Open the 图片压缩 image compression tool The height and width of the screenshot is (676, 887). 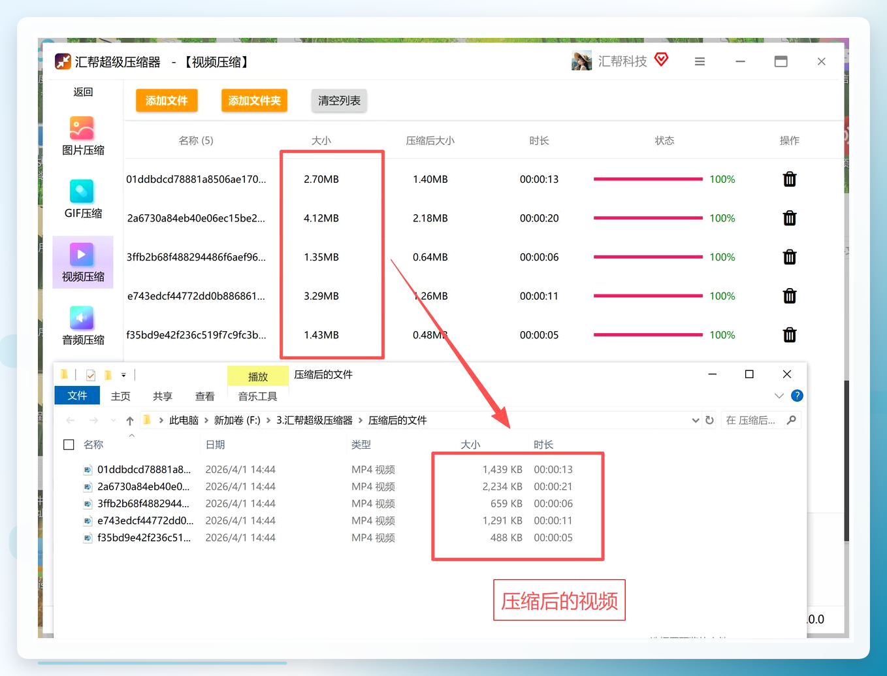[83, 136]
